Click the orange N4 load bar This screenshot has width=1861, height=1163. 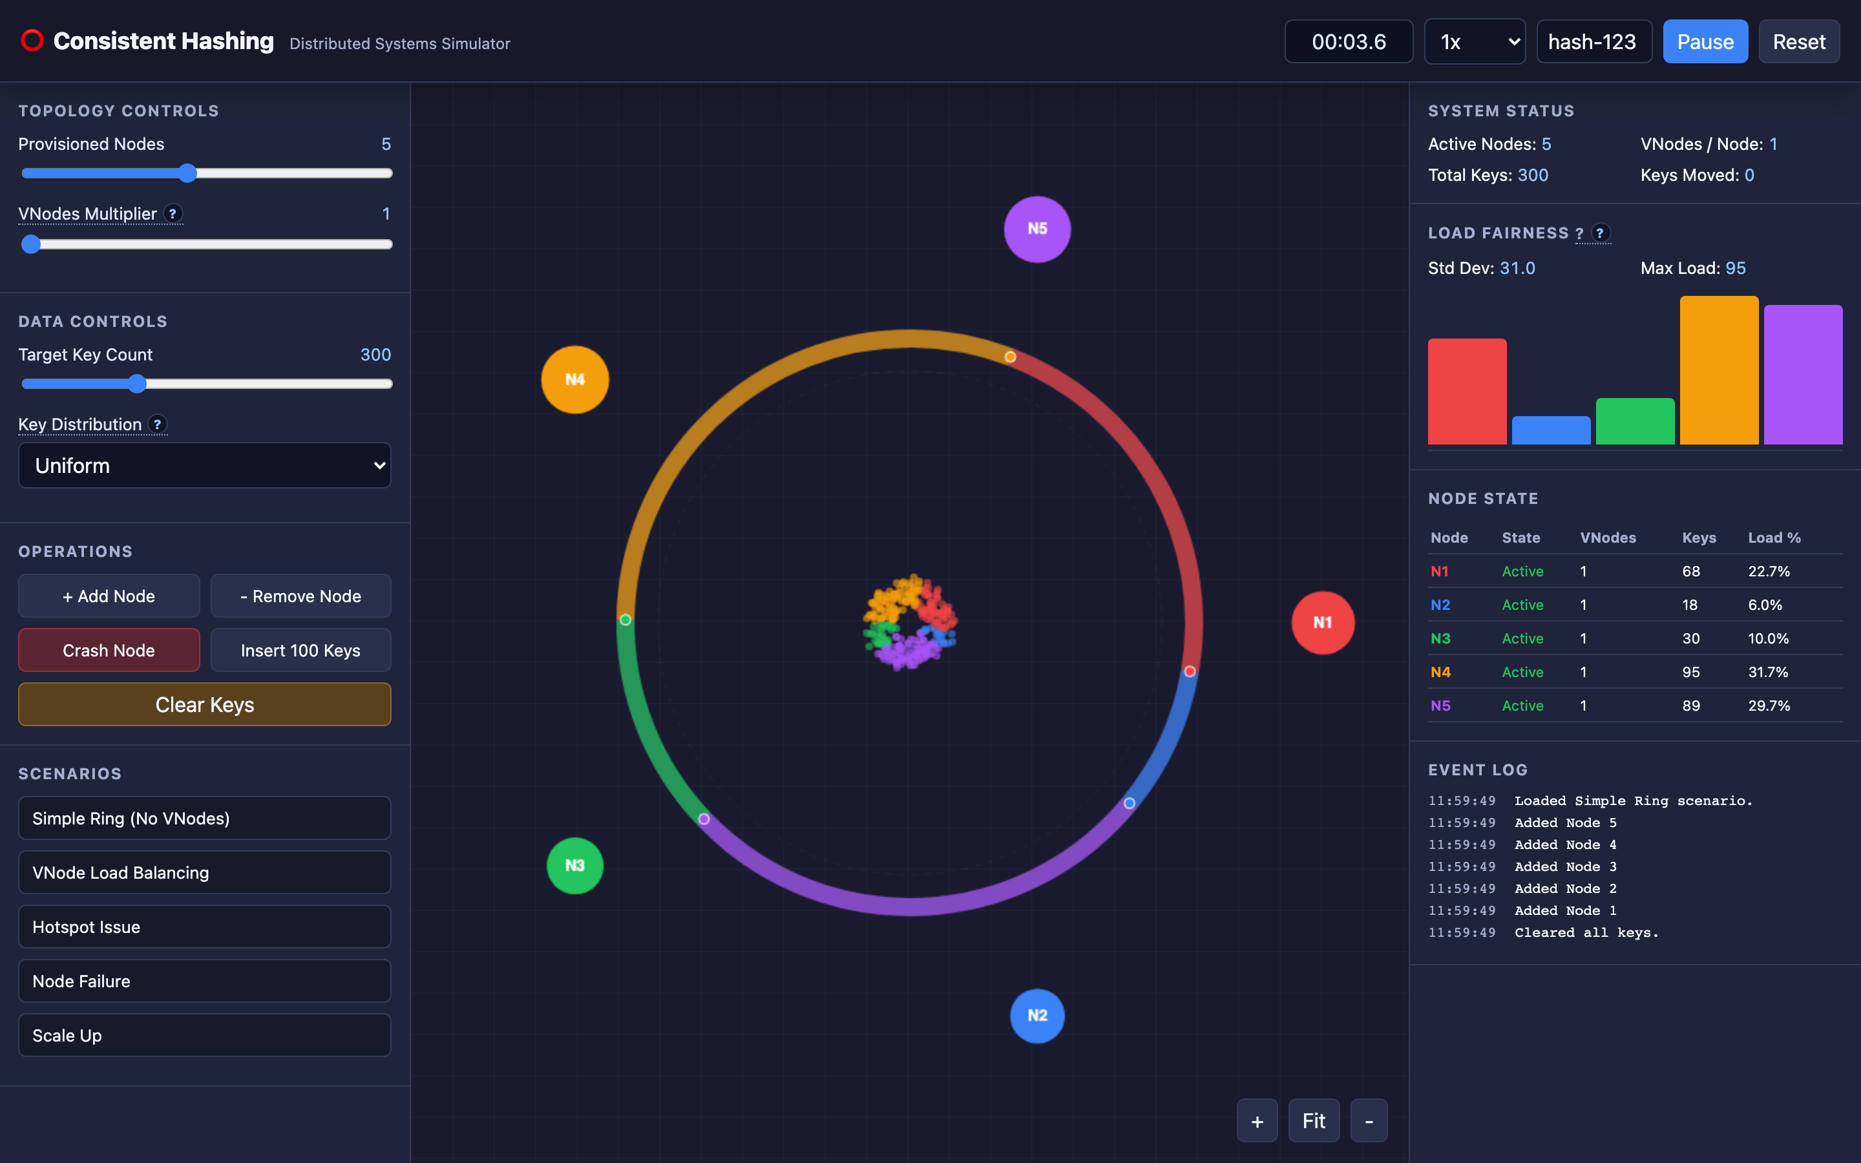[x=1719, y=370]
